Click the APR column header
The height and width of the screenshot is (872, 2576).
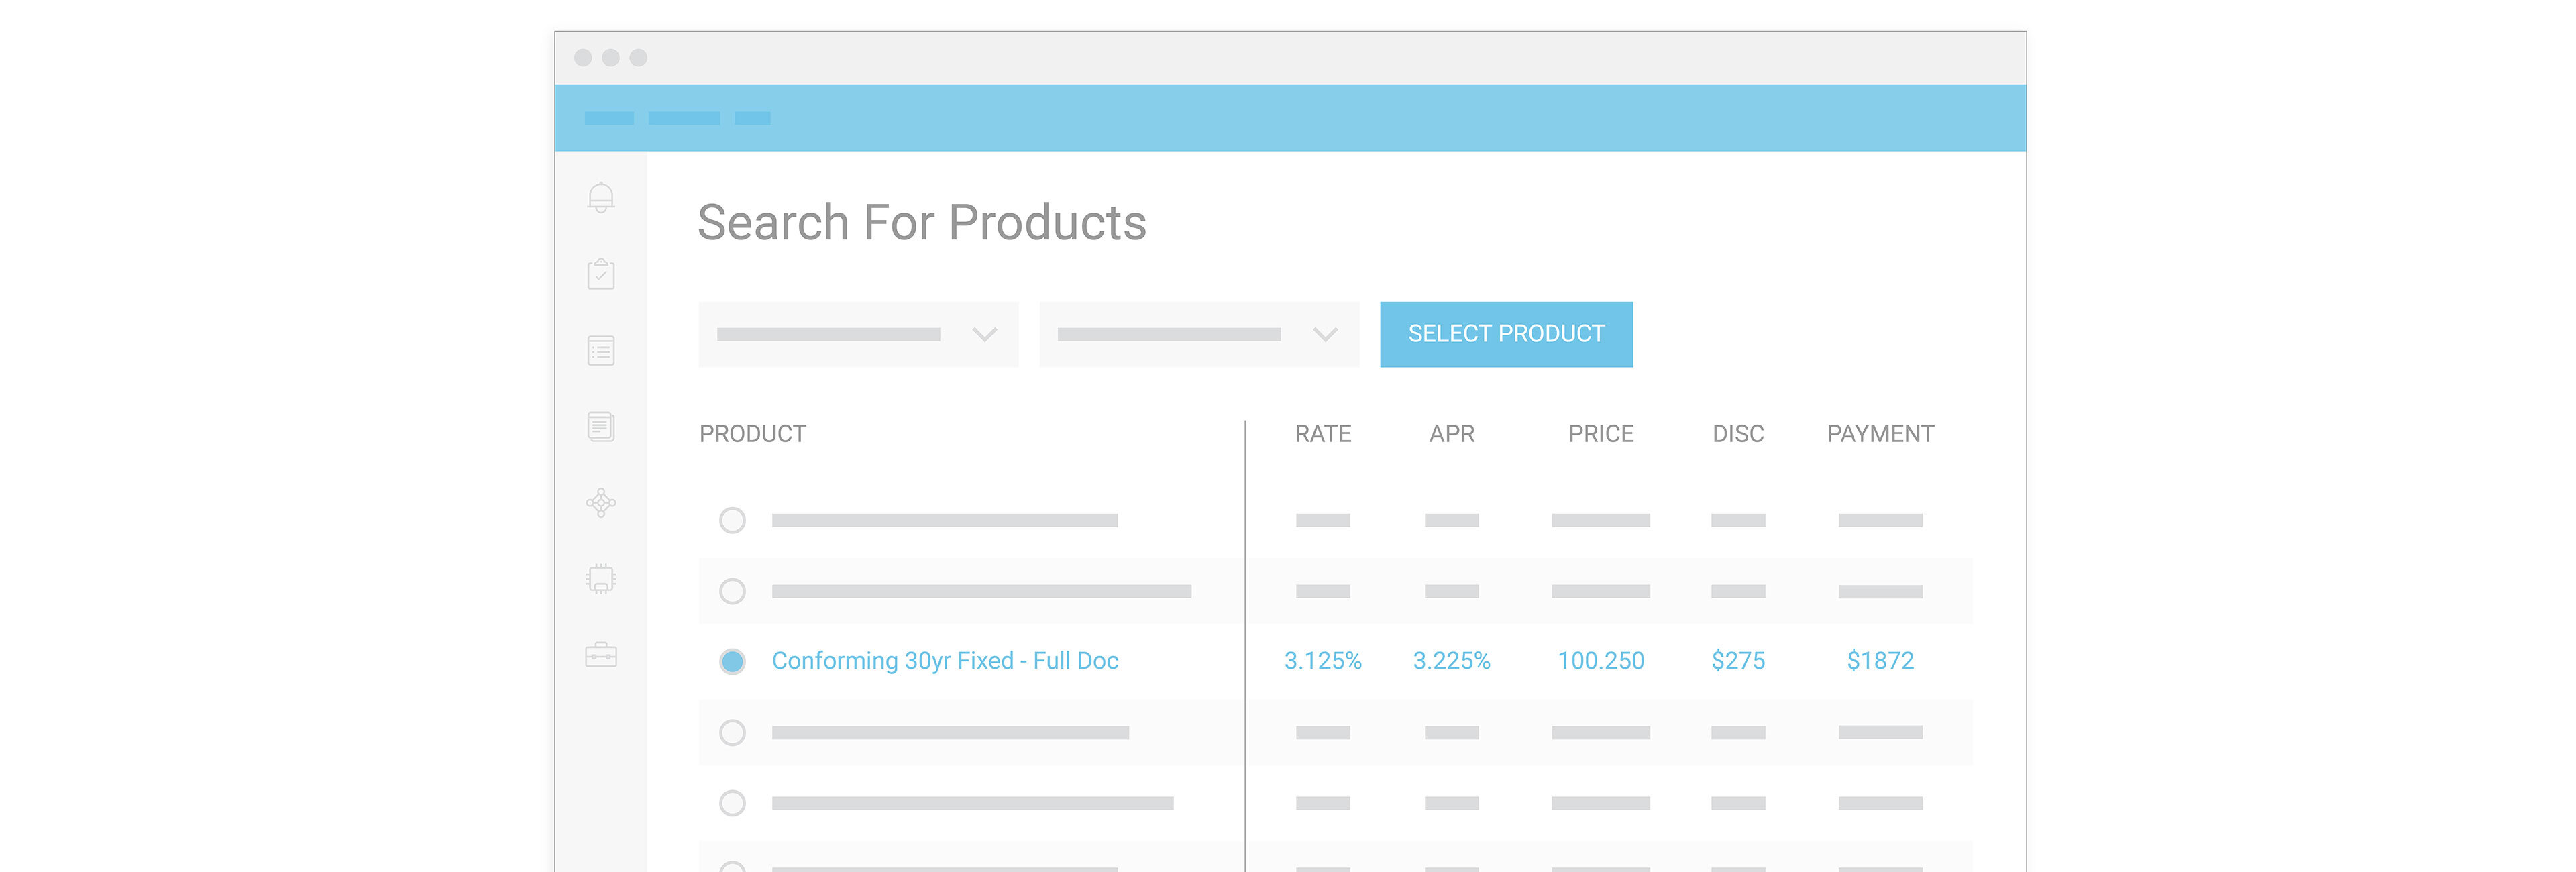(1452, 434)
